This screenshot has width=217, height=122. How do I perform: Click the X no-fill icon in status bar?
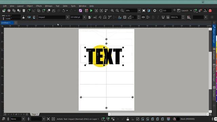48,119
